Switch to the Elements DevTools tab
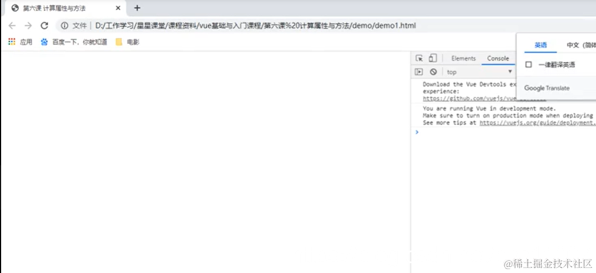Image resolution: width=596 pixels, height=273 pixels. coord(463,58)
